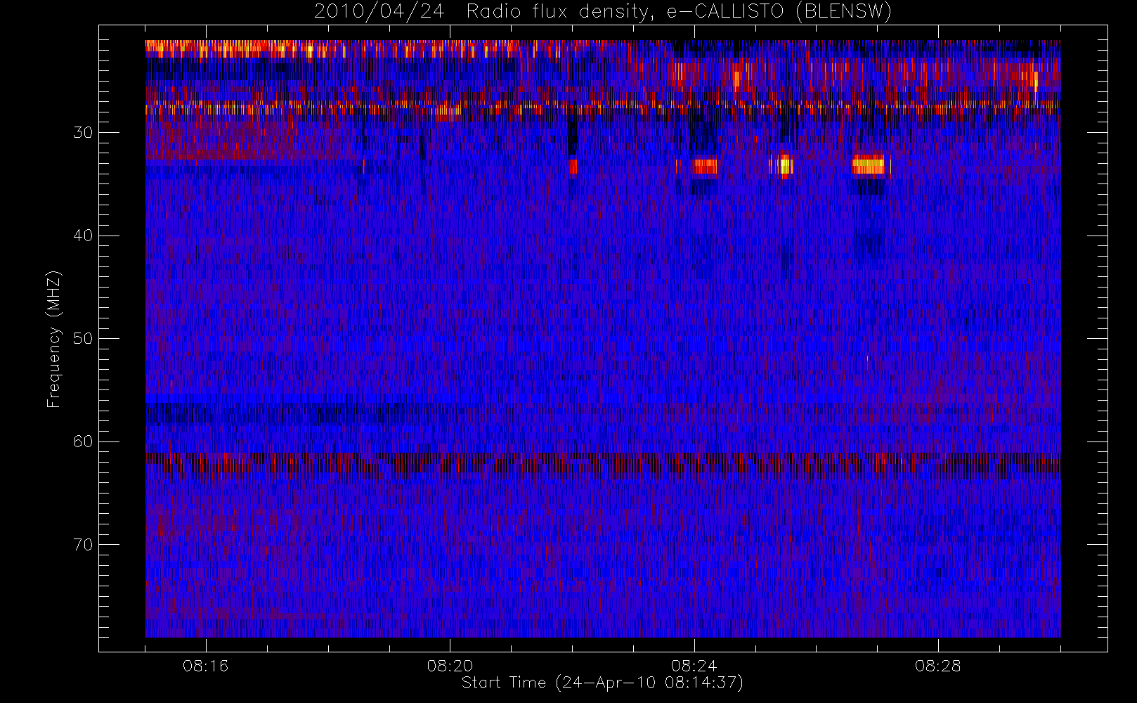Click the brightest yellow burst near 08:27
The width and height of the screenshot is (1137, 703).
coord(869,166)
